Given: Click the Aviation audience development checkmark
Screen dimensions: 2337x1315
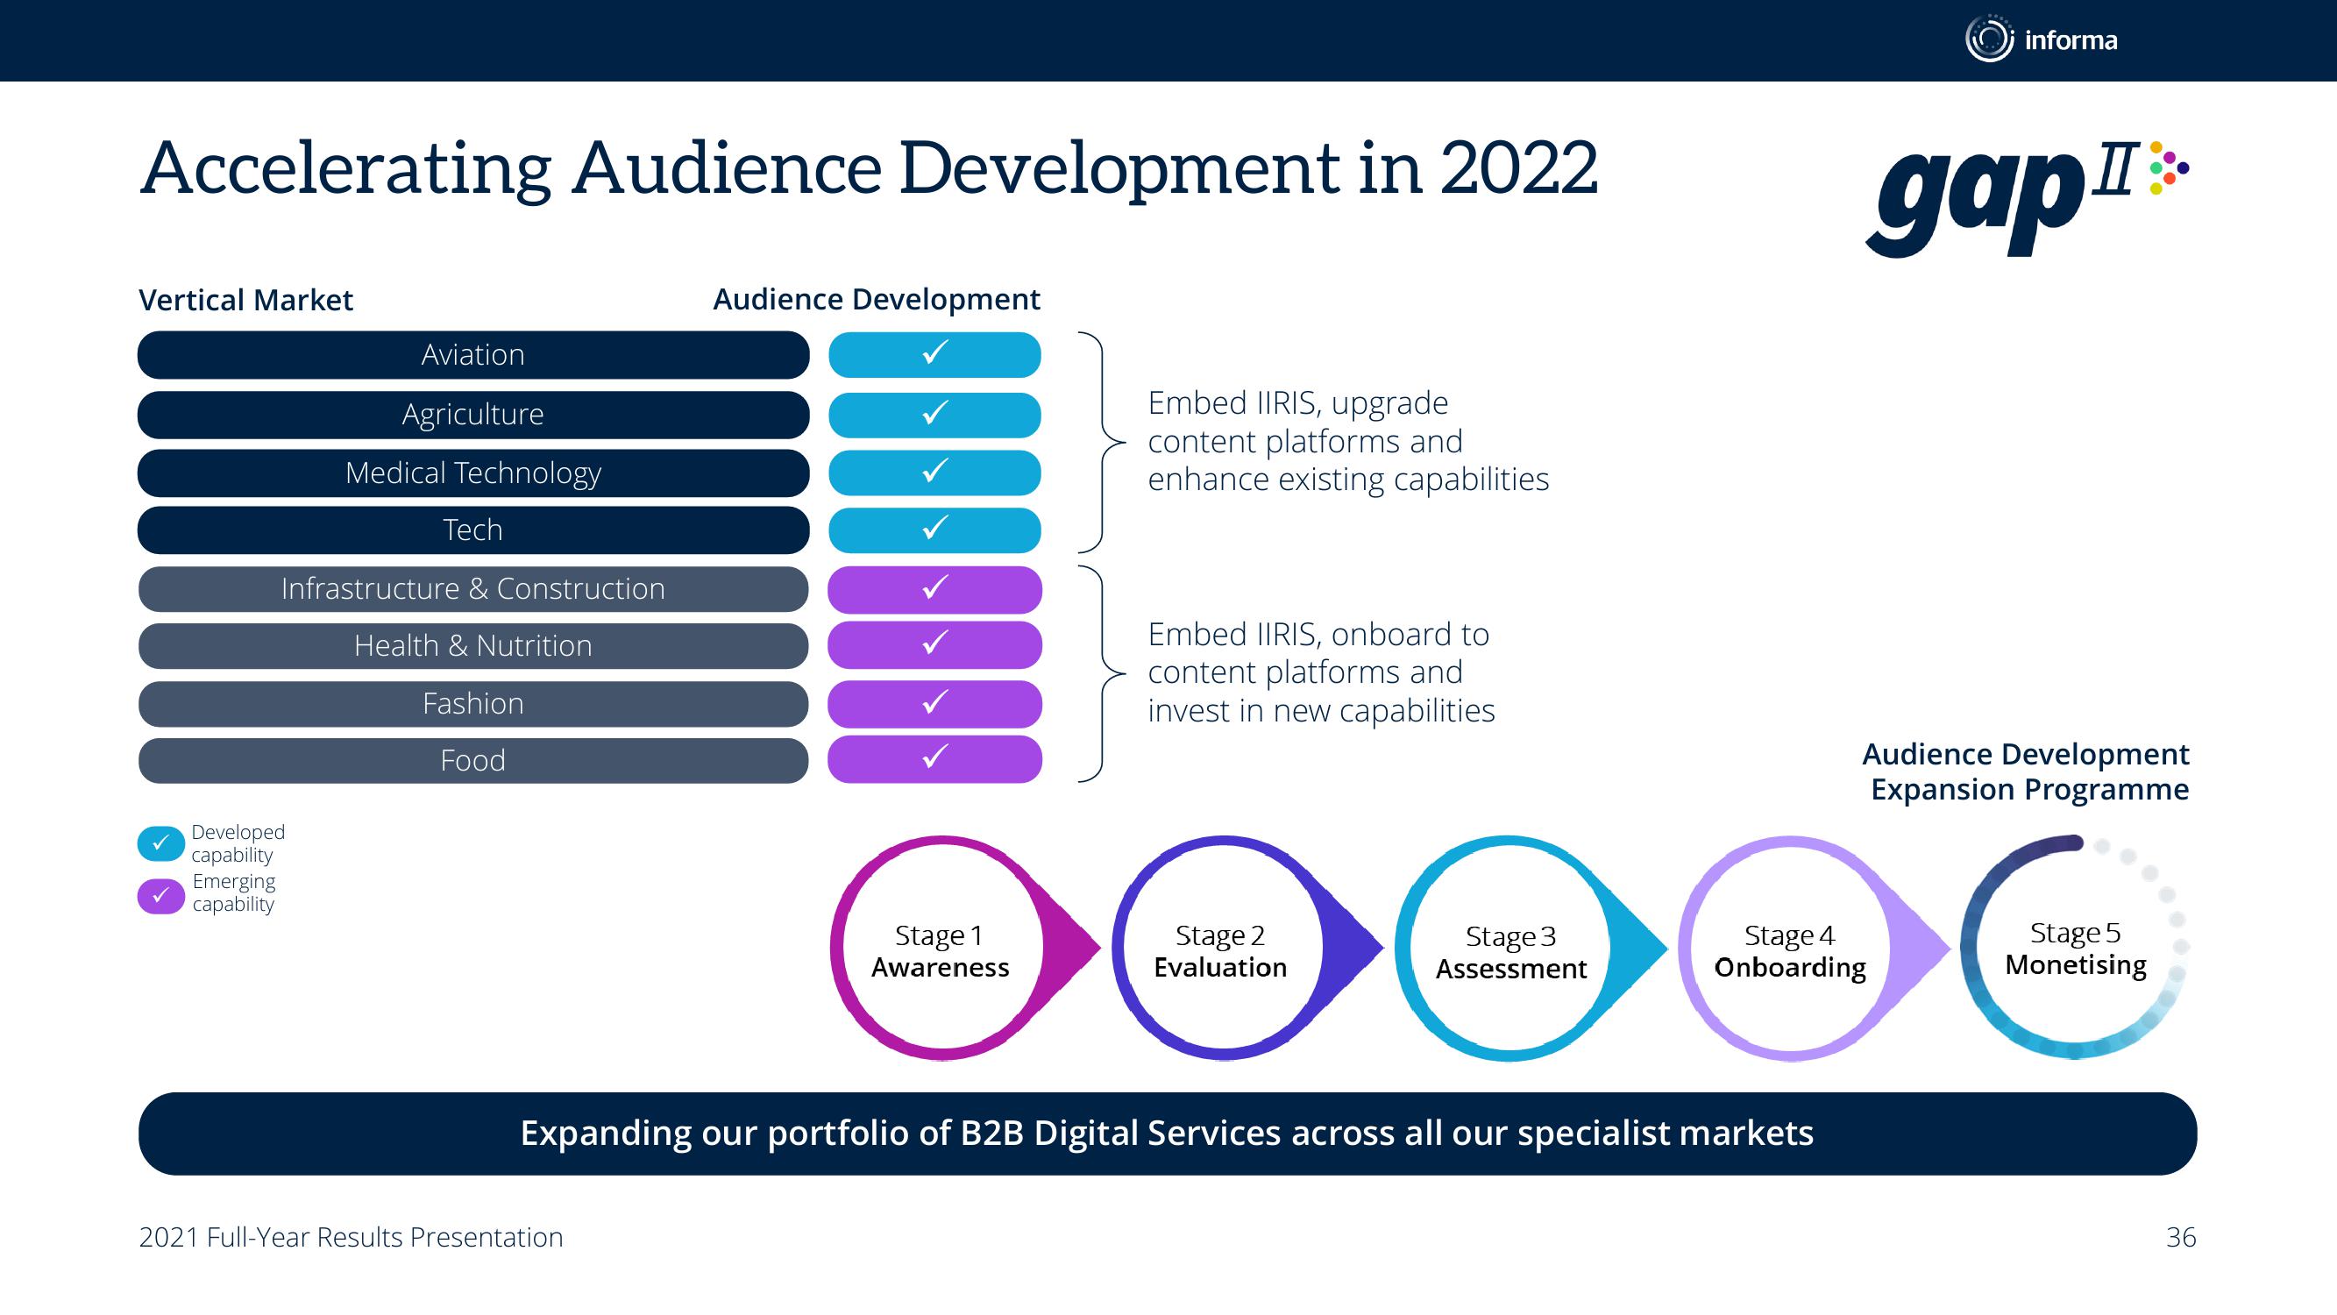Looking at the screenshot, I should click(934, 355).
